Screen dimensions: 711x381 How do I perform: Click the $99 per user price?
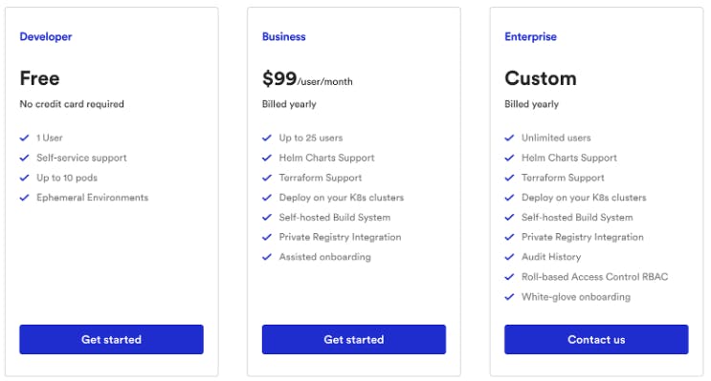click(x=307, y=78)
